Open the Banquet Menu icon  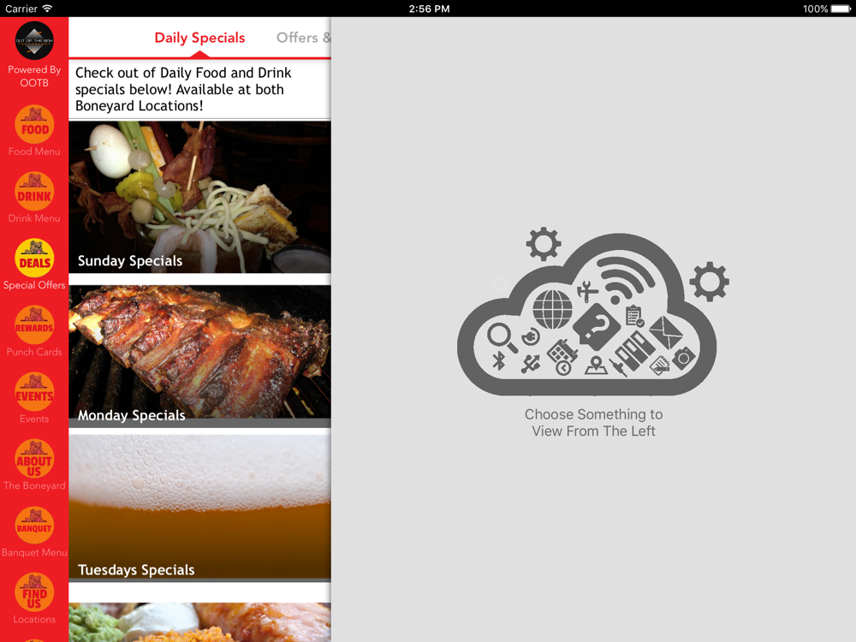(x=34, y=526)
